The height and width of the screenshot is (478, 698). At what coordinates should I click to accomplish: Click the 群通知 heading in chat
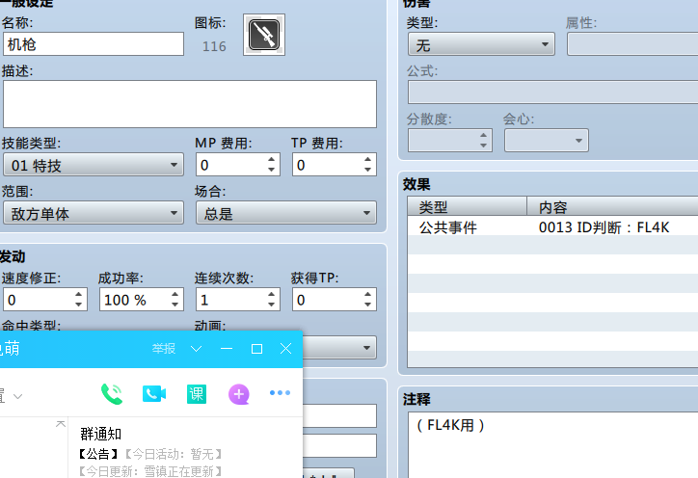coord(101,434)
